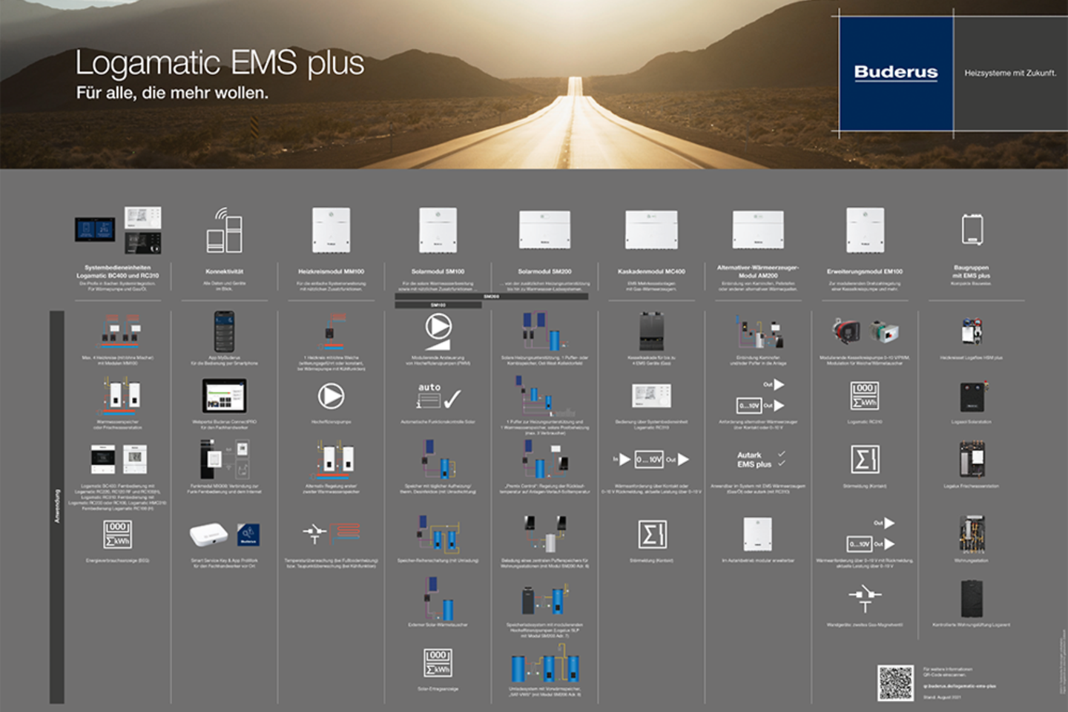The width and height of the screenshot is (1068, 712).
Task: Click the 'Heizsysteme mit Zukunft.' slogan
Action: [x=1010, y=73]
